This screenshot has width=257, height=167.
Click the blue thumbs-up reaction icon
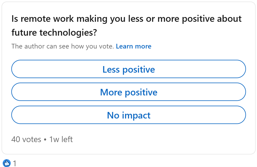[x=7, y=163]
